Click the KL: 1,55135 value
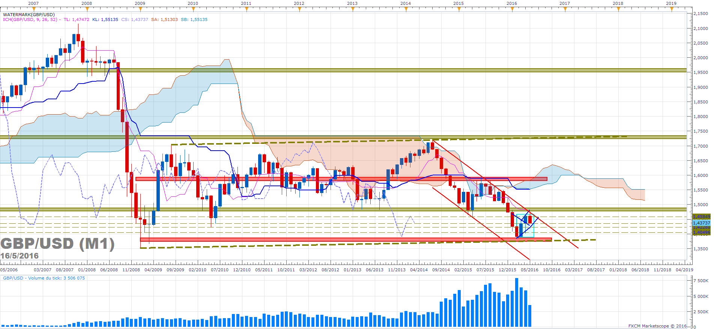The image size is (714, 329). coord(105,19)
